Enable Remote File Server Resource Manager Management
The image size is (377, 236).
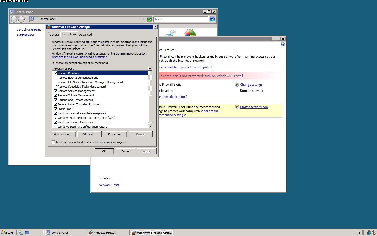[56, 82]
